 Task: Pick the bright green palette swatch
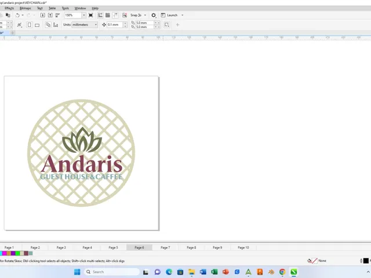(17, 254)
